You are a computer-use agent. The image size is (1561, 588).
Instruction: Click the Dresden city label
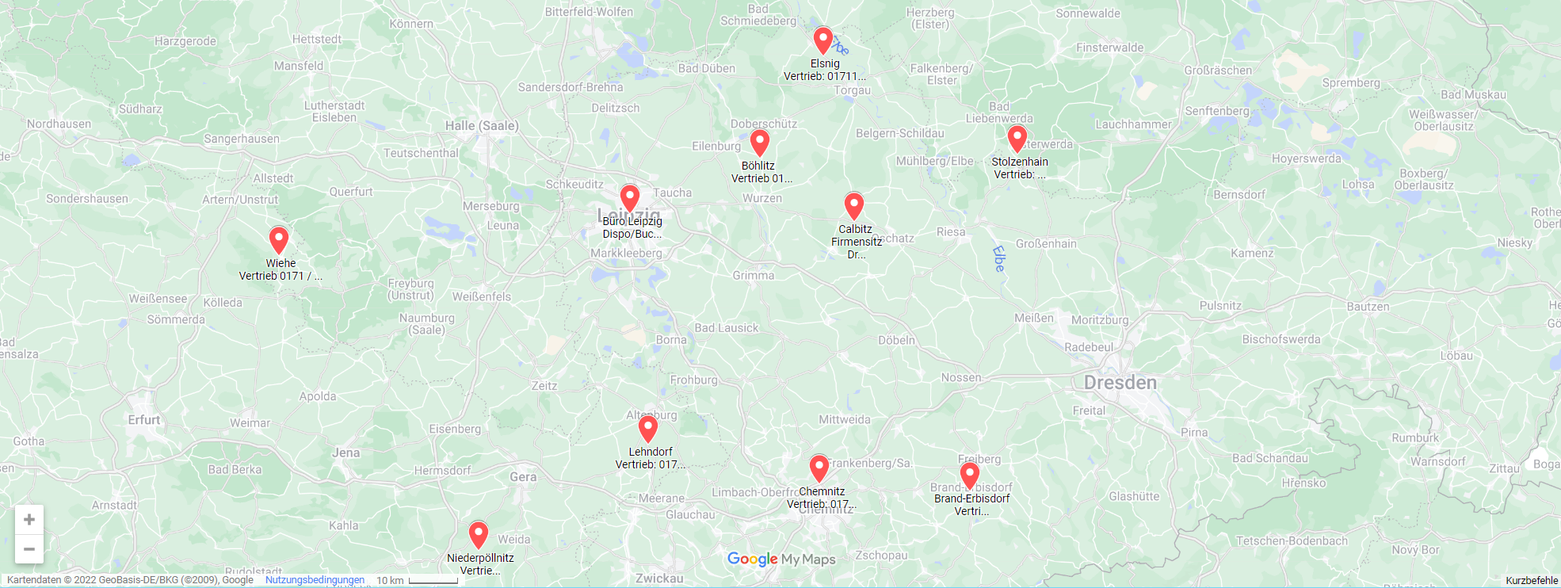pos(1120,383)
